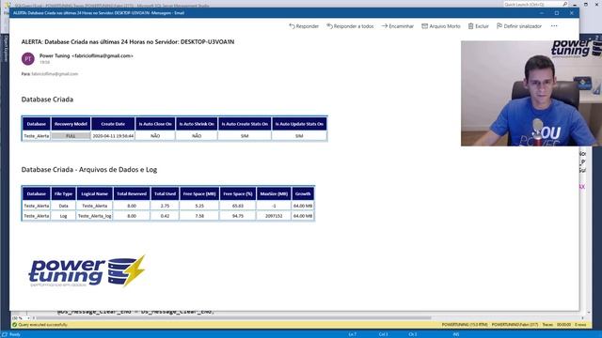Select the Teste_Alerta cell in first table
The image size is (602, 338).
[x=37, y=136]
